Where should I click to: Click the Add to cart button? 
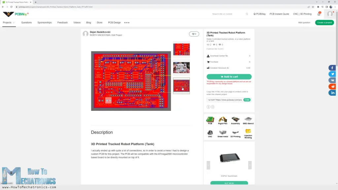[x=229, y=77]
